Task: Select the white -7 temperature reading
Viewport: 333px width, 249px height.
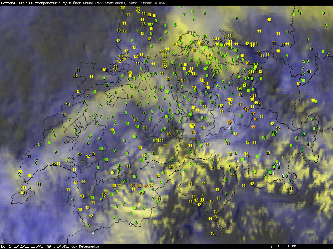Action: [x=130, y=224]
